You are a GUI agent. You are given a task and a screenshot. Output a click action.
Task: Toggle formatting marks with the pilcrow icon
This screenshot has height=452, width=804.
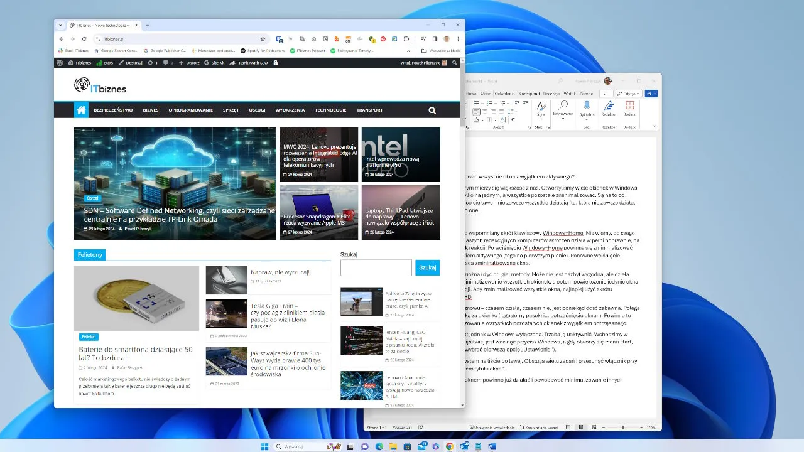coord(513,120)
